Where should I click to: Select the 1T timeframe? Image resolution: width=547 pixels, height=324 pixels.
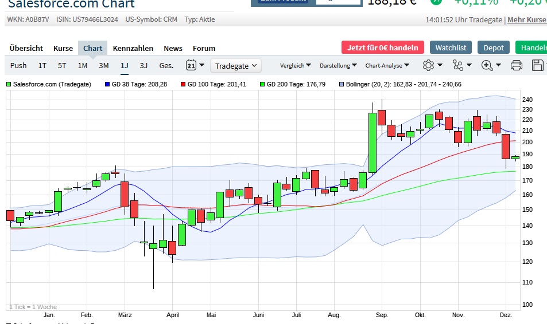pyautogui.click(x=42, y=65)
